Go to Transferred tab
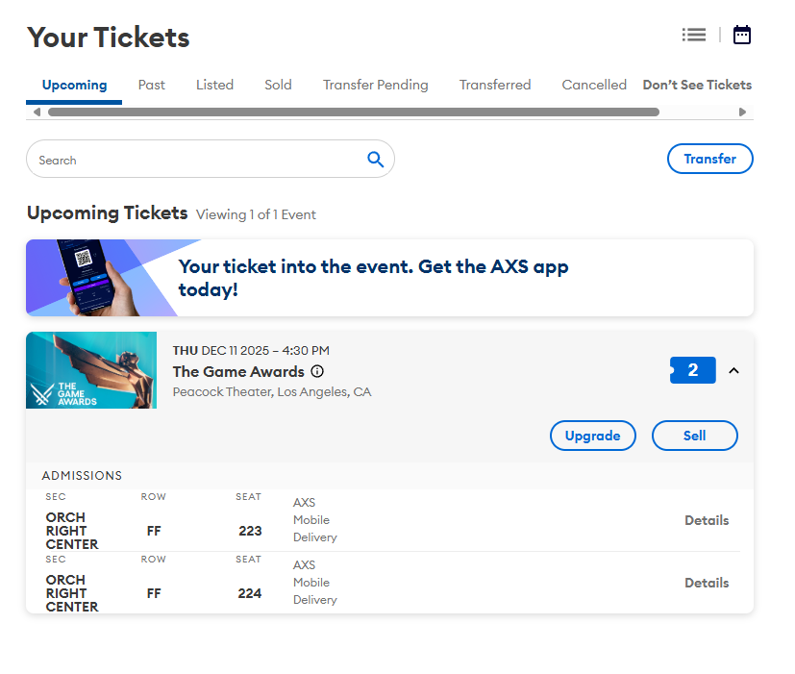The width and height of the screenshot is (795, 674). pyautogui.click(x=495, y=85)
